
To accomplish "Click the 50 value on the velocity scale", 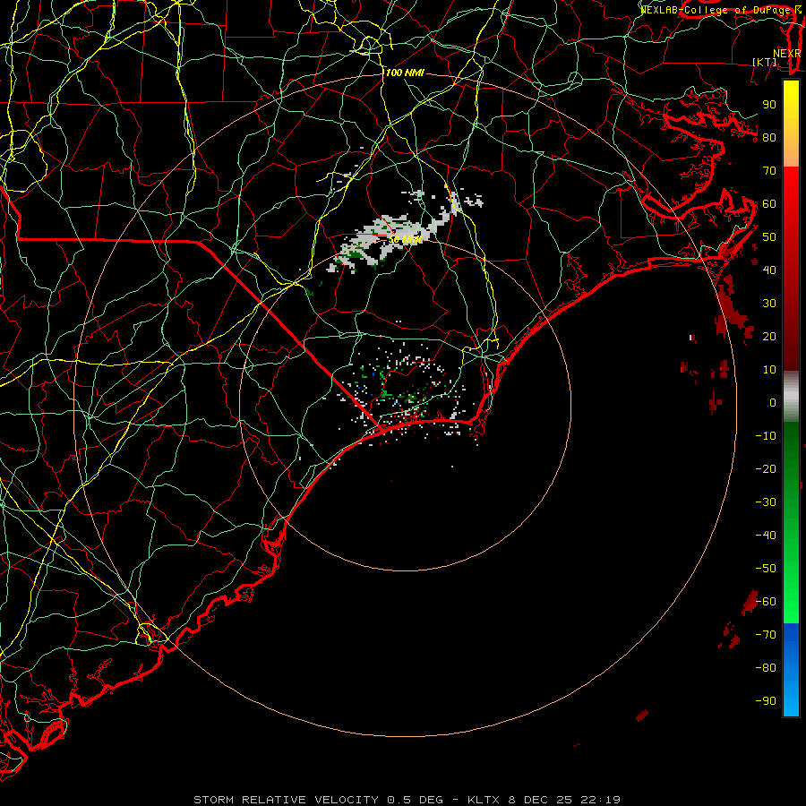I will tap(769, 237).
